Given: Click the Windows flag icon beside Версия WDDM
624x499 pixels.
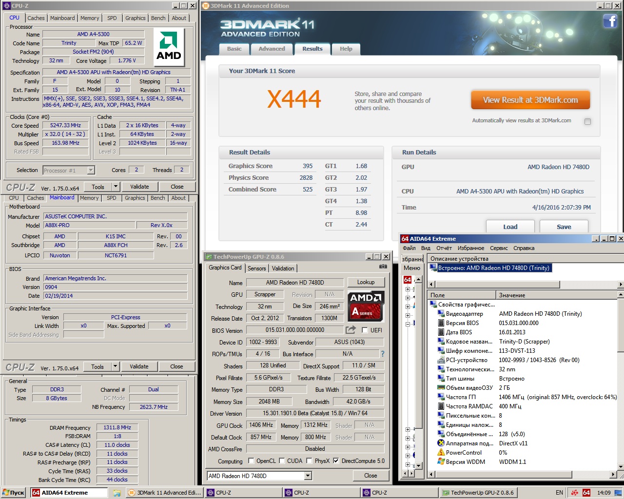Looking at the screenshot, I should [441, 462].
